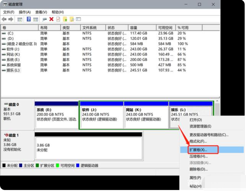Choose 扩展卷(X) from the context menu
246x191 pixels.
coord(198,150)
